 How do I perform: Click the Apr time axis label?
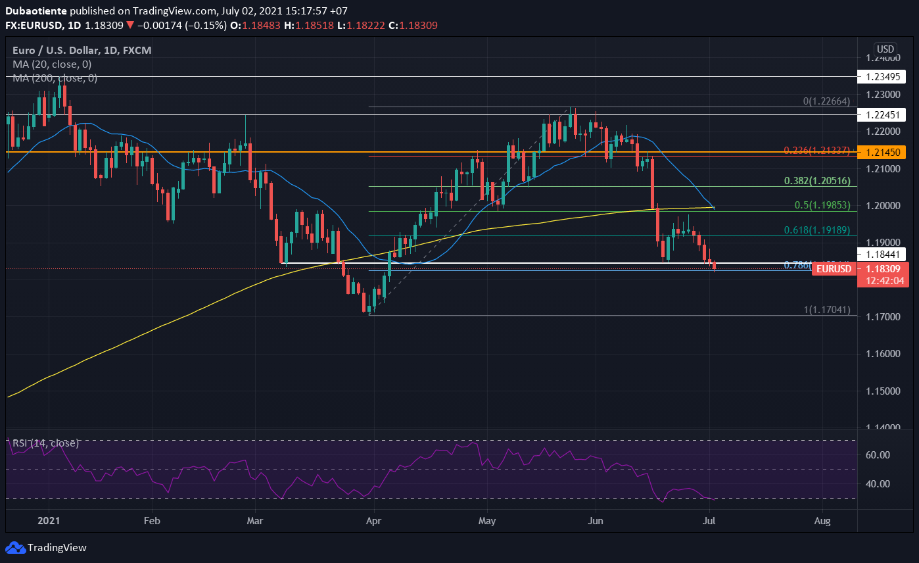click(x=373, y=521)
